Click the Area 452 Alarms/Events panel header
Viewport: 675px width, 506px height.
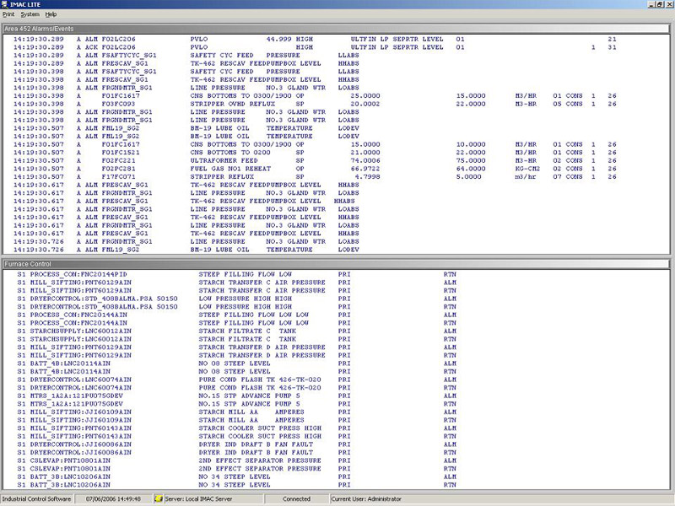click(x=337, y=30)
